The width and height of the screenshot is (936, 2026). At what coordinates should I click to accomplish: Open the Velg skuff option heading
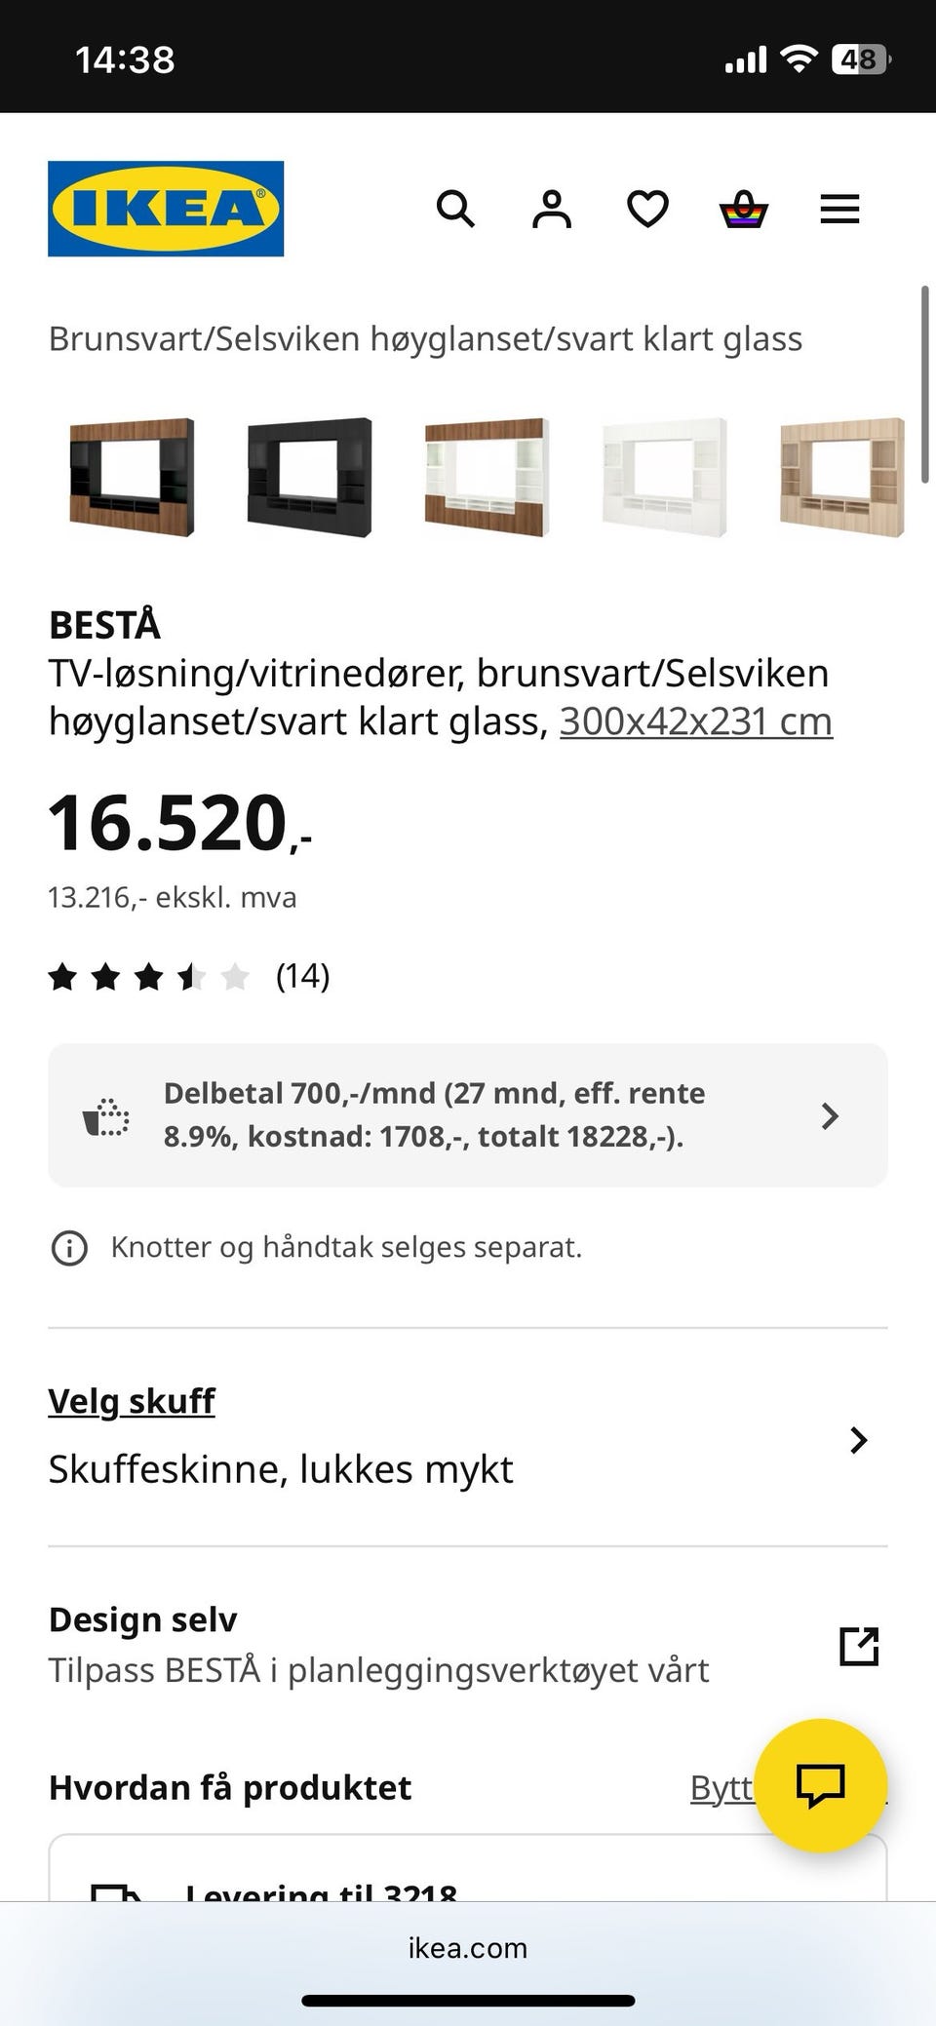pyautogui.click(x=132, y=1401)
